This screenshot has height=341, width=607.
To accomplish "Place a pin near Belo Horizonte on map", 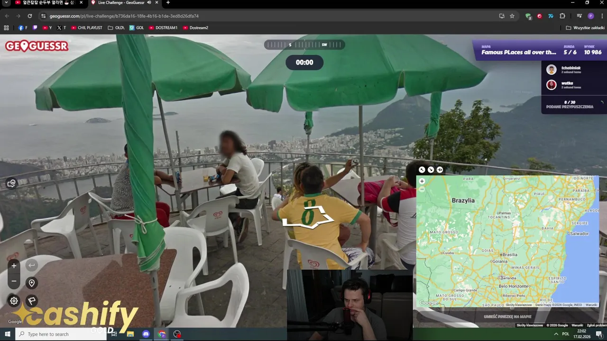I will [513, 286].
